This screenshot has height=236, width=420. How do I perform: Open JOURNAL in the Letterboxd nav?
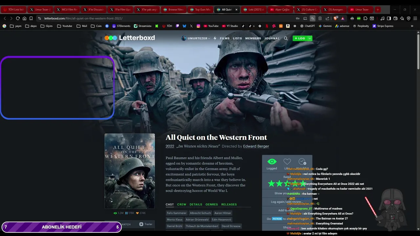272,38
